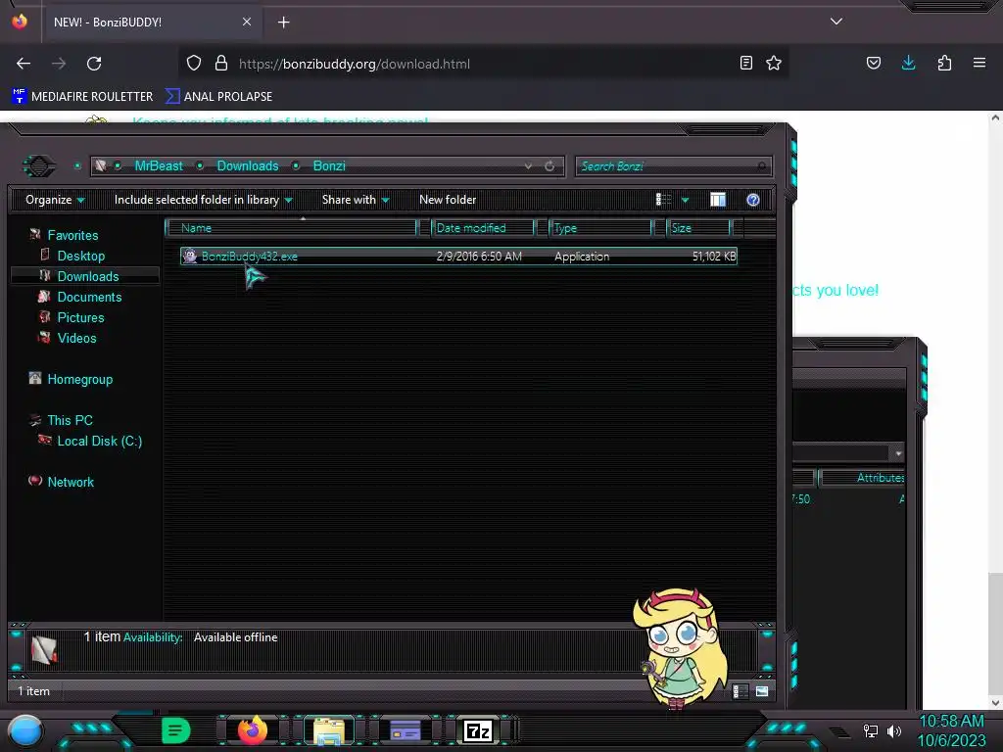Expand the view options dropdown arrow
Image resolution: width=1003 pixels, height=752 pixels.
coord(685,200)
